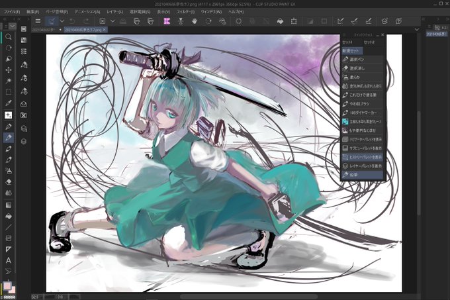Click the canvas vertical scrollbar
Screen dimensions: 450x300
pyautogui.click(x=419, y=163)
